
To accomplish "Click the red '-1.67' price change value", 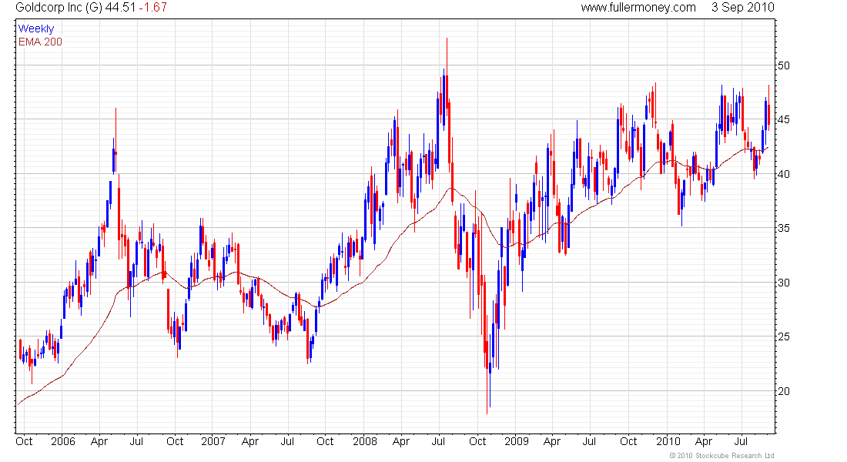I will (152, 8).
